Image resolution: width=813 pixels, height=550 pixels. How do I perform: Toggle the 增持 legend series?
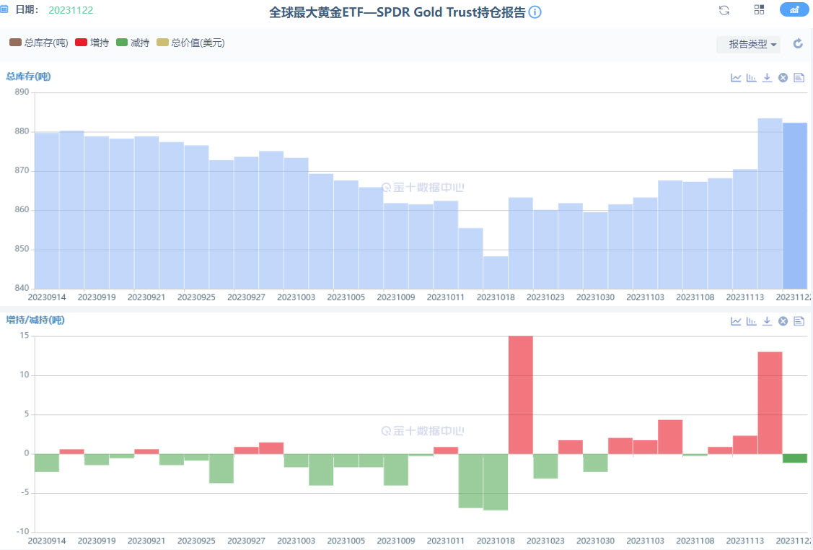coord(92,43)
